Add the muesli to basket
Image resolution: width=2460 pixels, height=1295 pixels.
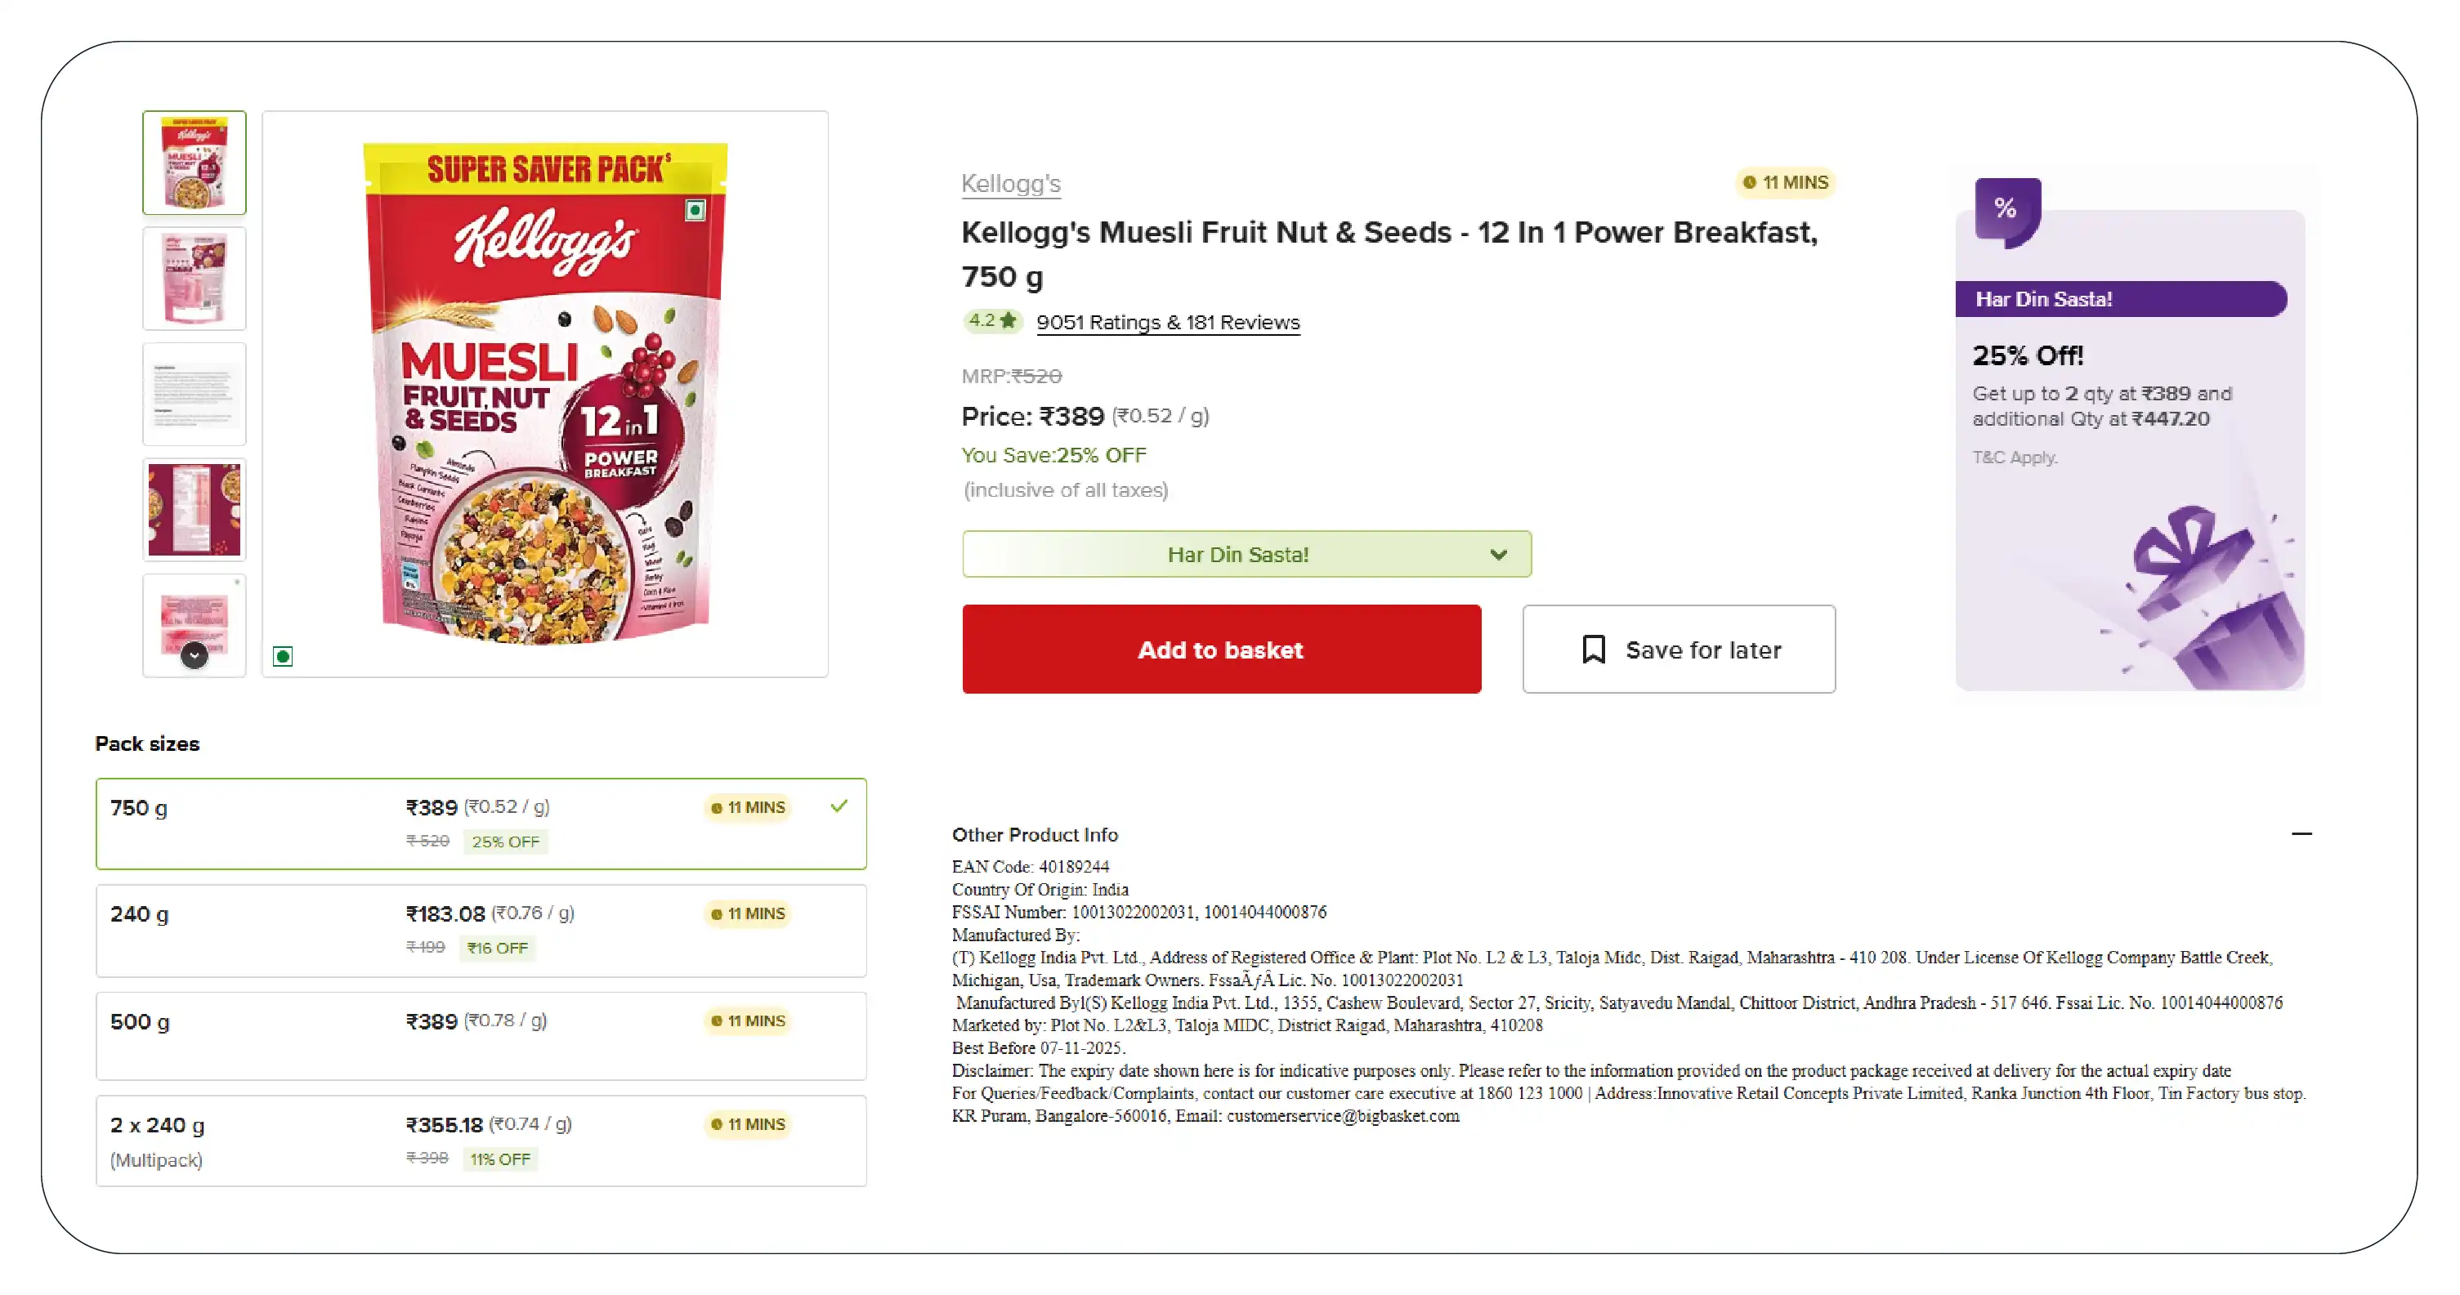pyautogui.click(x=1220, y=650)
